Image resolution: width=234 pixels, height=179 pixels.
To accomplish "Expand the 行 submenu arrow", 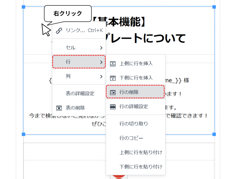I will tap(101, 62).
